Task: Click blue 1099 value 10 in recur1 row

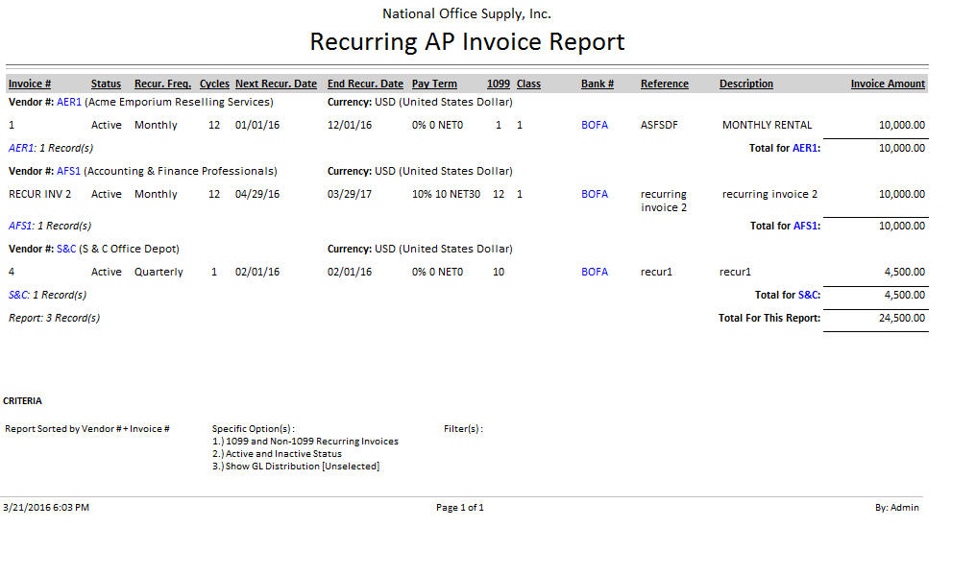Action: point(499,272)
